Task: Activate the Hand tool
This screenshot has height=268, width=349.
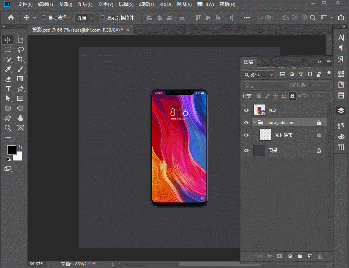Action: coord(20,118)
